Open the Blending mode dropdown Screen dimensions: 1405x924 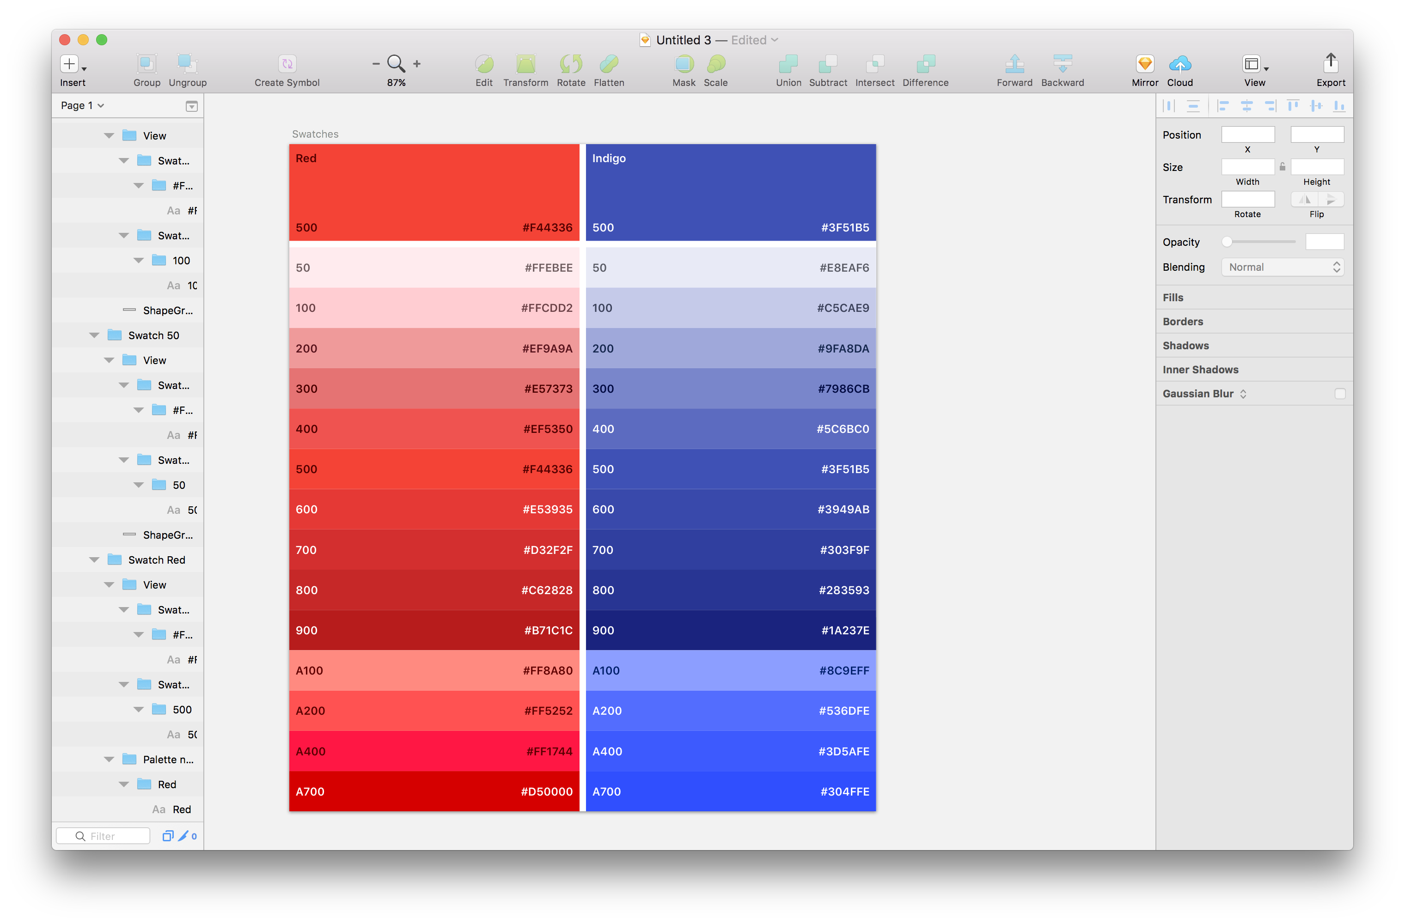tap(1282, 267)
